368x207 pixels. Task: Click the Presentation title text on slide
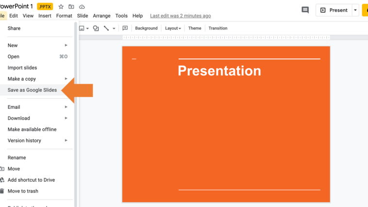coord(219,71)
